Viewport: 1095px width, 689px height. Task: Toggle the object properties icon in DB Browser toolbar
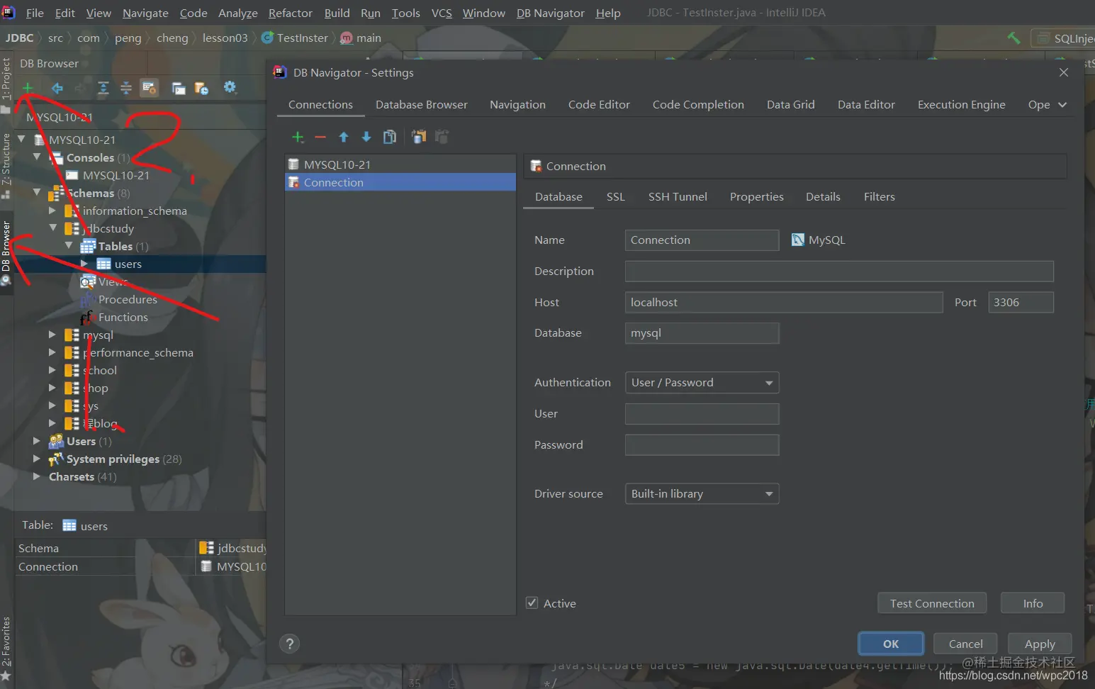pyautogui.click(x=149, y=88)
